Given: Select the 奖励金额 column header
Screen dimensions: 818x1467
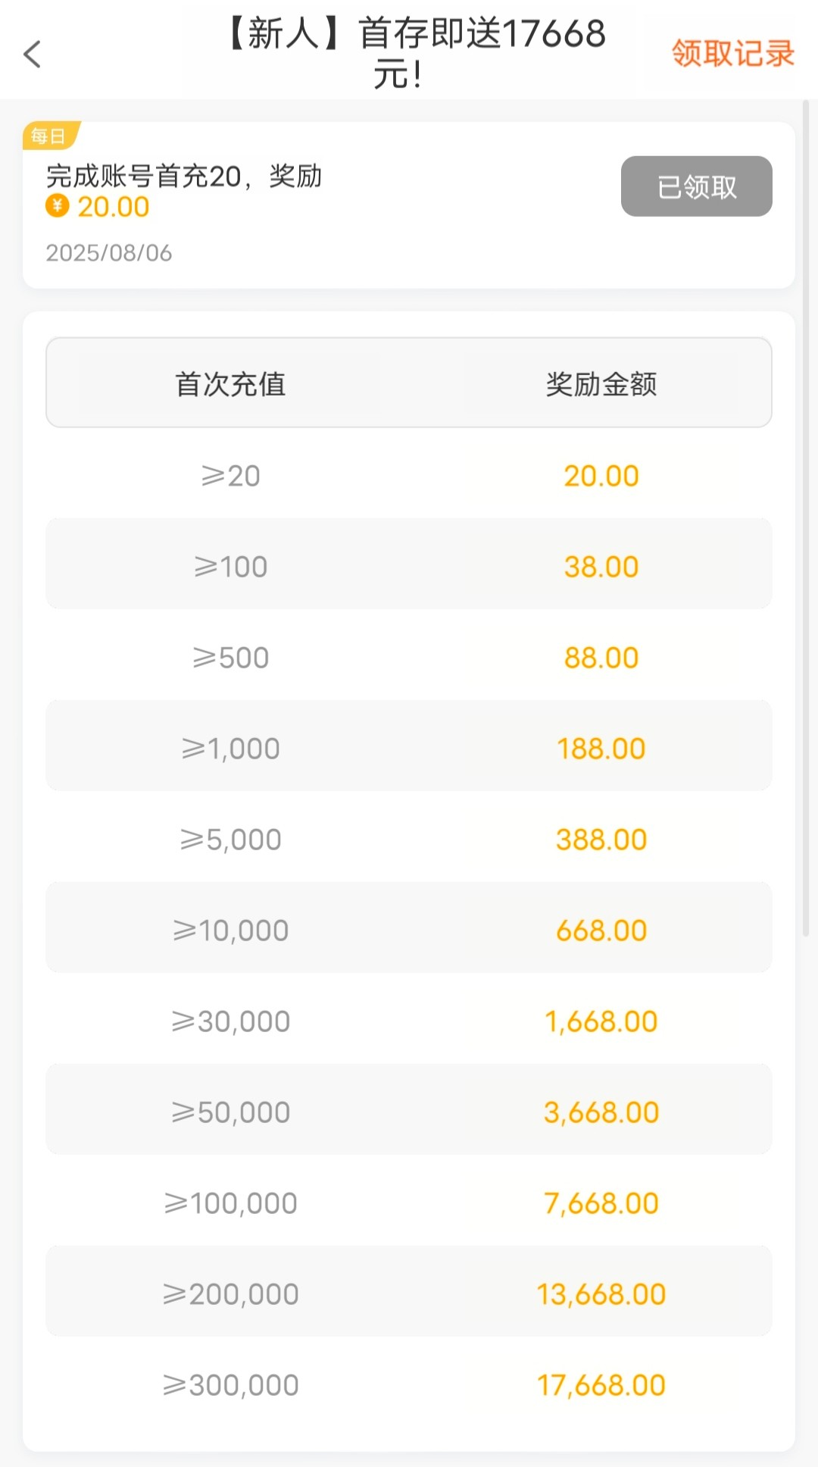Looking at the screenshot, I should (x=601, y=384).
